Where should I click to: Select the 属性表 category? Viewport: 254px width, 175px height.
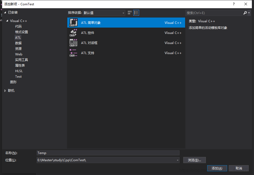click(x=20, y=65)
